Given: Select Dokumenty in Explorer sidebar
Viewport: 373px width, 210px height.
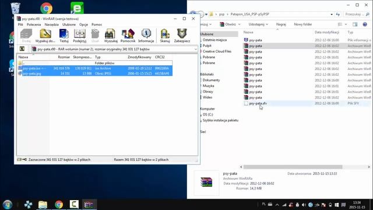Looking at the screenshot, I should (x=211, y=80).
